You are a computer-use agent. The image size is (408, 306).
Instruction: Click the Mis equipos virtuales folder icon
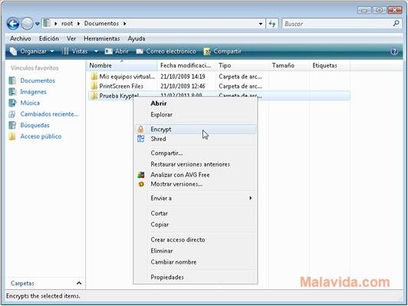94,77
